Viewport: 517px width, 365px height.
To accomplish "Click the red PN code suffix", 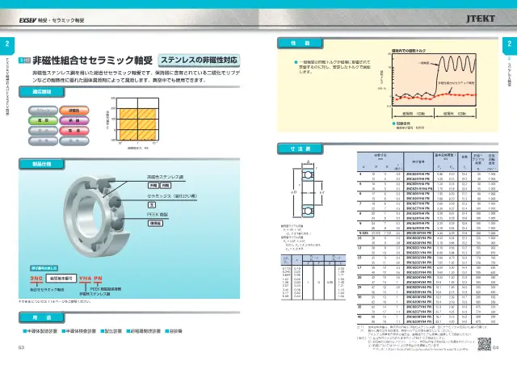I will [x=98, y=279].
